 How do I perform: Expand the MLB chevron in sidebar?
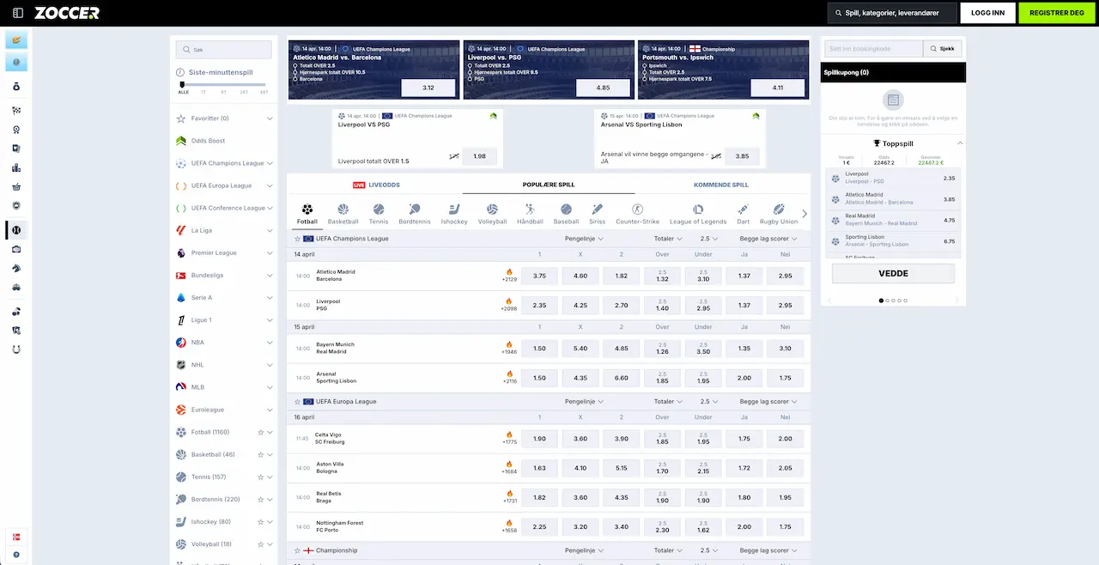tap(270, 387)
